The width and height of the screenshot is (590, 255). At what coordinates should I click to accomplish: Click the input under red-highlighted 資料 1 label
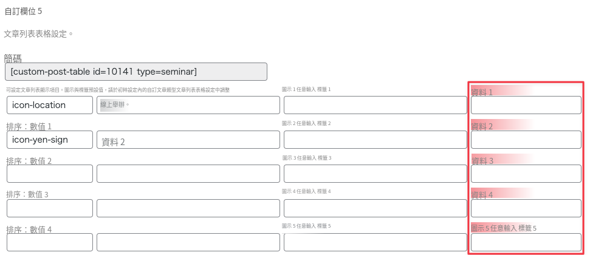pyautogui.click(x=526, y=105)
